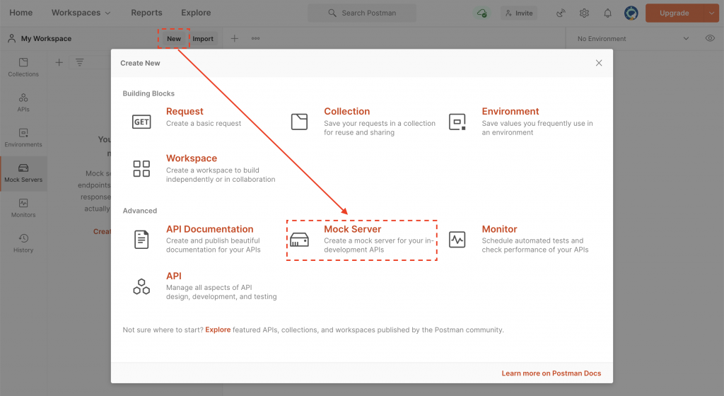
Task: Click the Search Postman field
Action: point(362,13)
